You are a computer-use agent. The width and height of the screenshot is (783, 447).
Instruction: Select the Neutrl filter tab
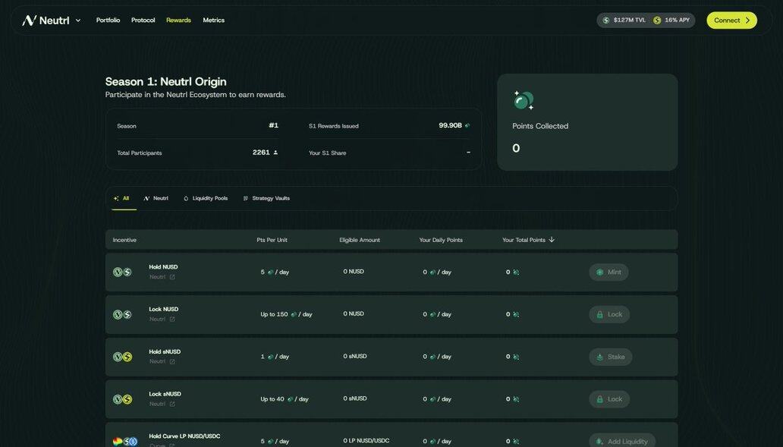coord(156,198)
